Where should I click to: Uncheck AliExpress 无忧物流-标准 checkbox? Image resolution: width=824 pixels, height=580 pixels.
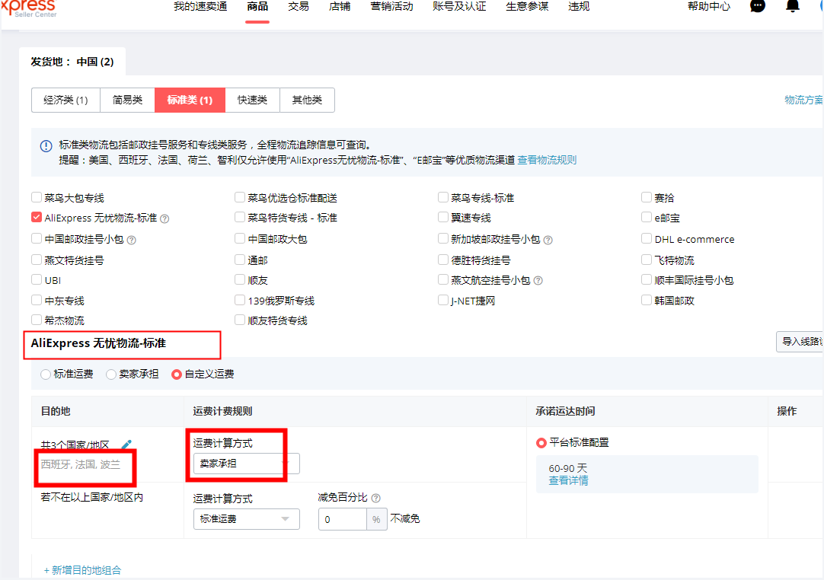(x=37, y=217)
